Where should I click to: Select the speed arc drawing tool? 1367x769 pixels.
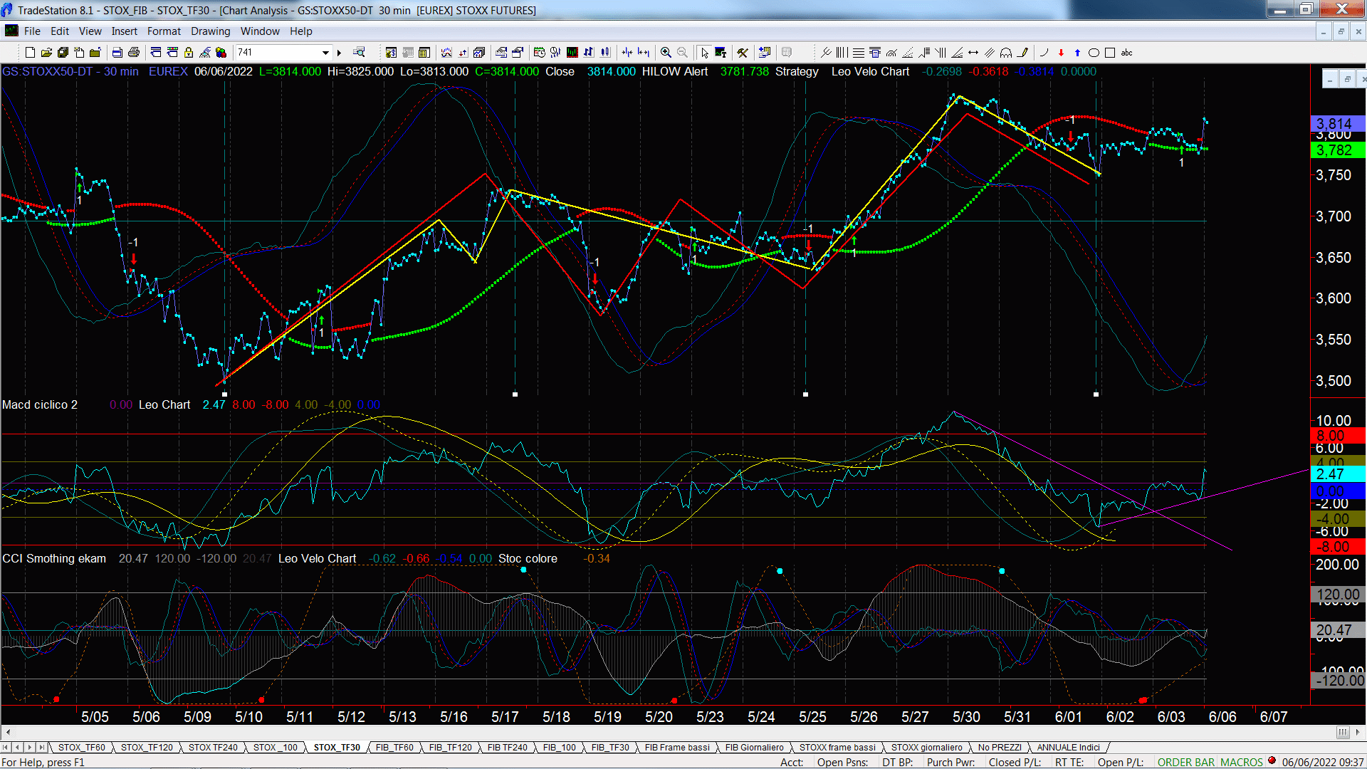coord(891,53)
